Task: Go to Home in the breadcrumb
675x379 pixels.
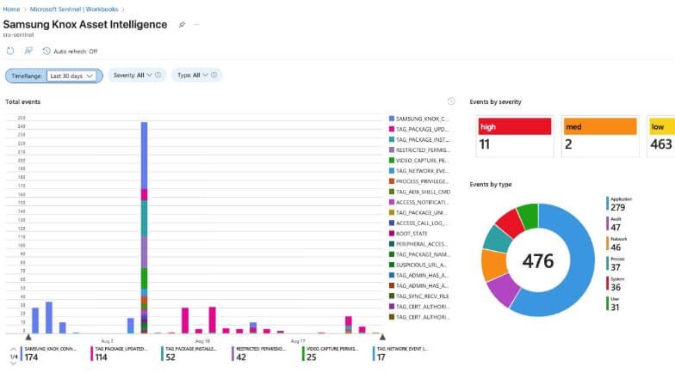Action: coord(11,8)
